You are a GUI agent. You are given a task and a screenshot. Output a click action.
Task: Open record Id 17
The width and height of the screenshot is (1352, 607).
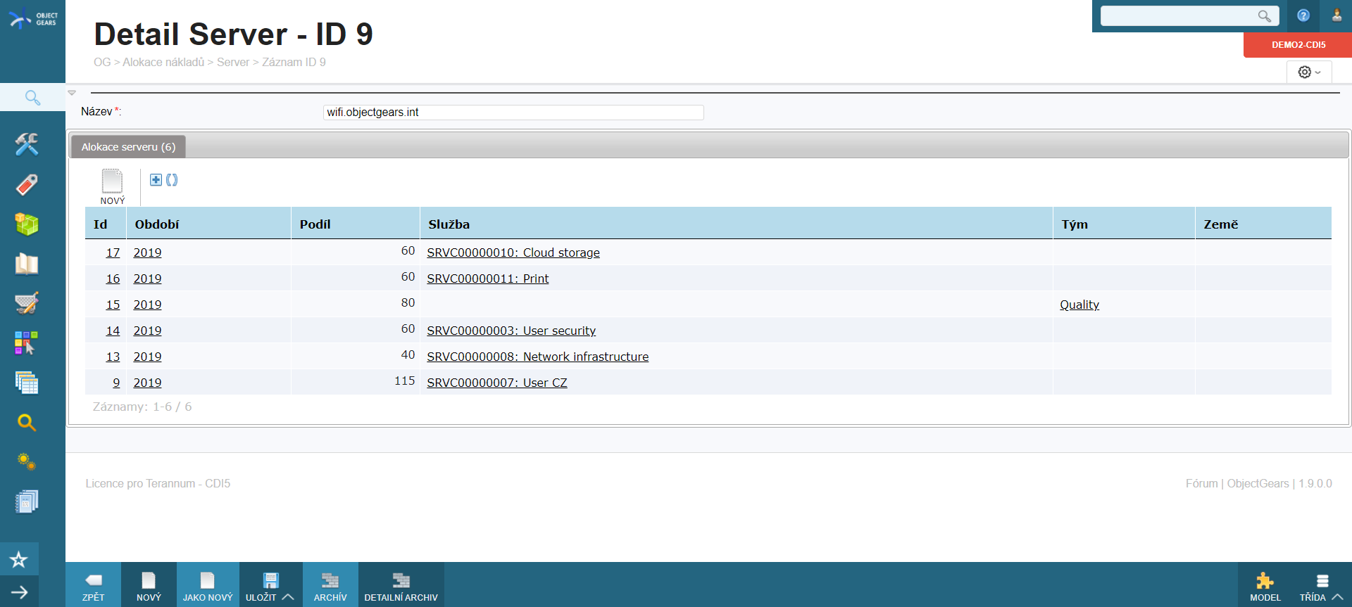click(113, 253)
